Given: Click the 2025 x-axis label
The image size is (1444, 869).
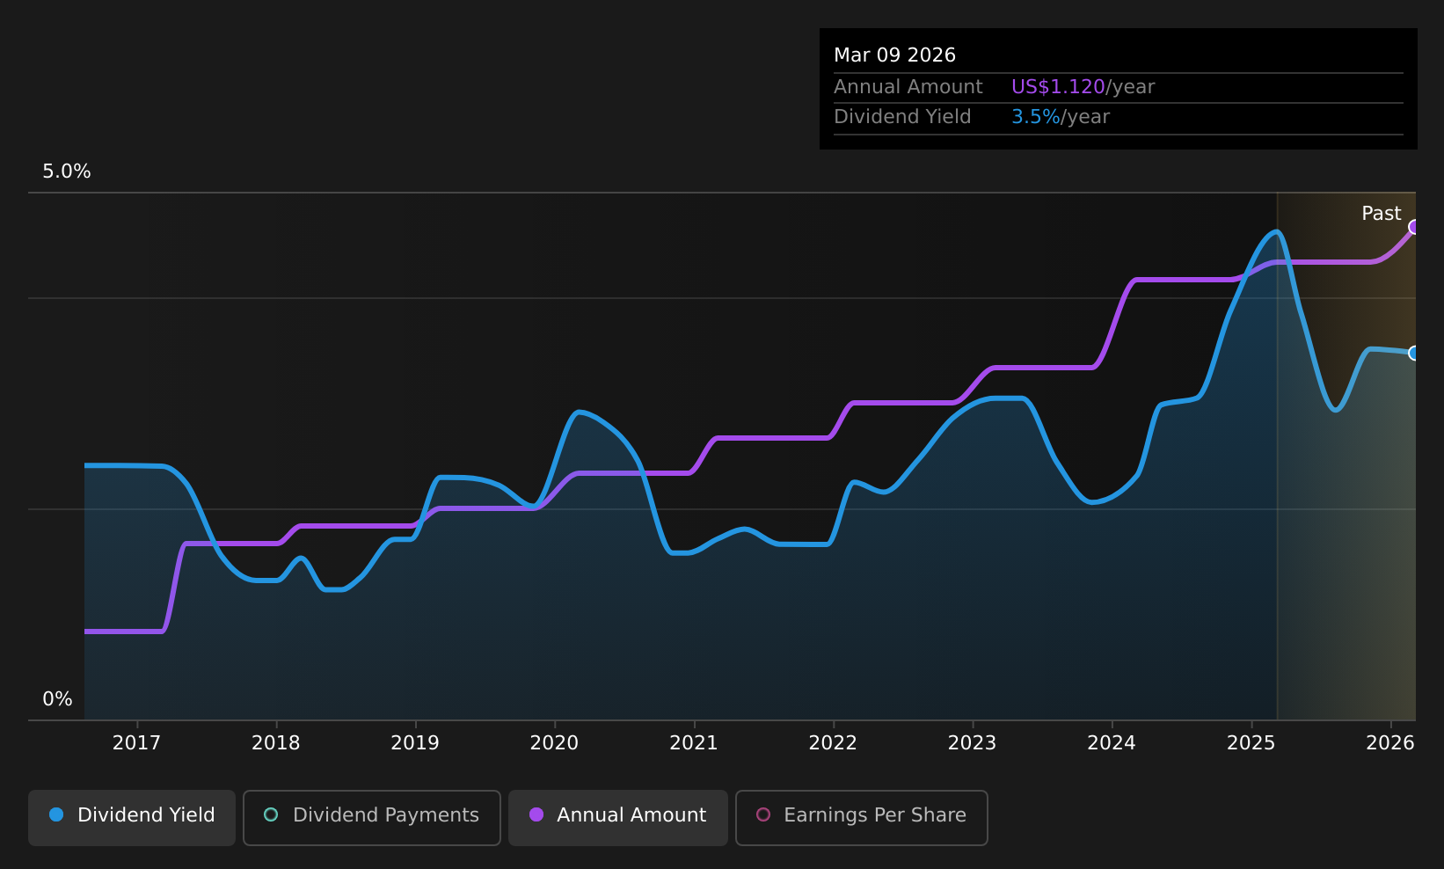Looking at the screenshot, I should click(1251, 743).
